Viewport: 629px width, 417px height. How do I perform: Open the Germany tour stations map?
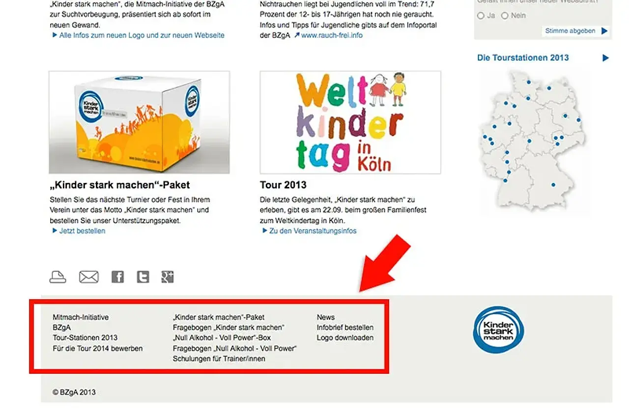[x=531, y=141]
